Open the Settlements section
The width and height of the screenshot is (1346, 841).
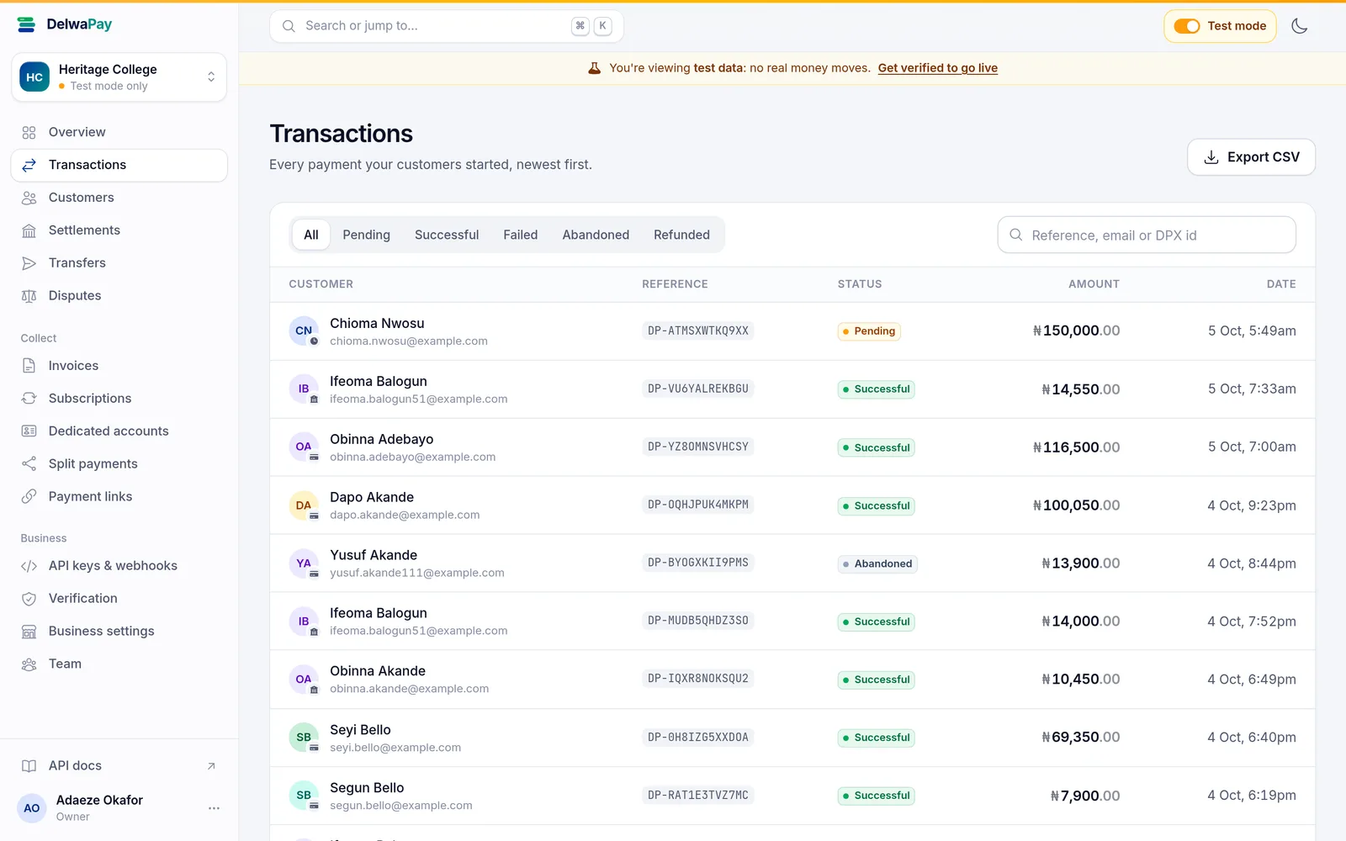tap(119, 230)
